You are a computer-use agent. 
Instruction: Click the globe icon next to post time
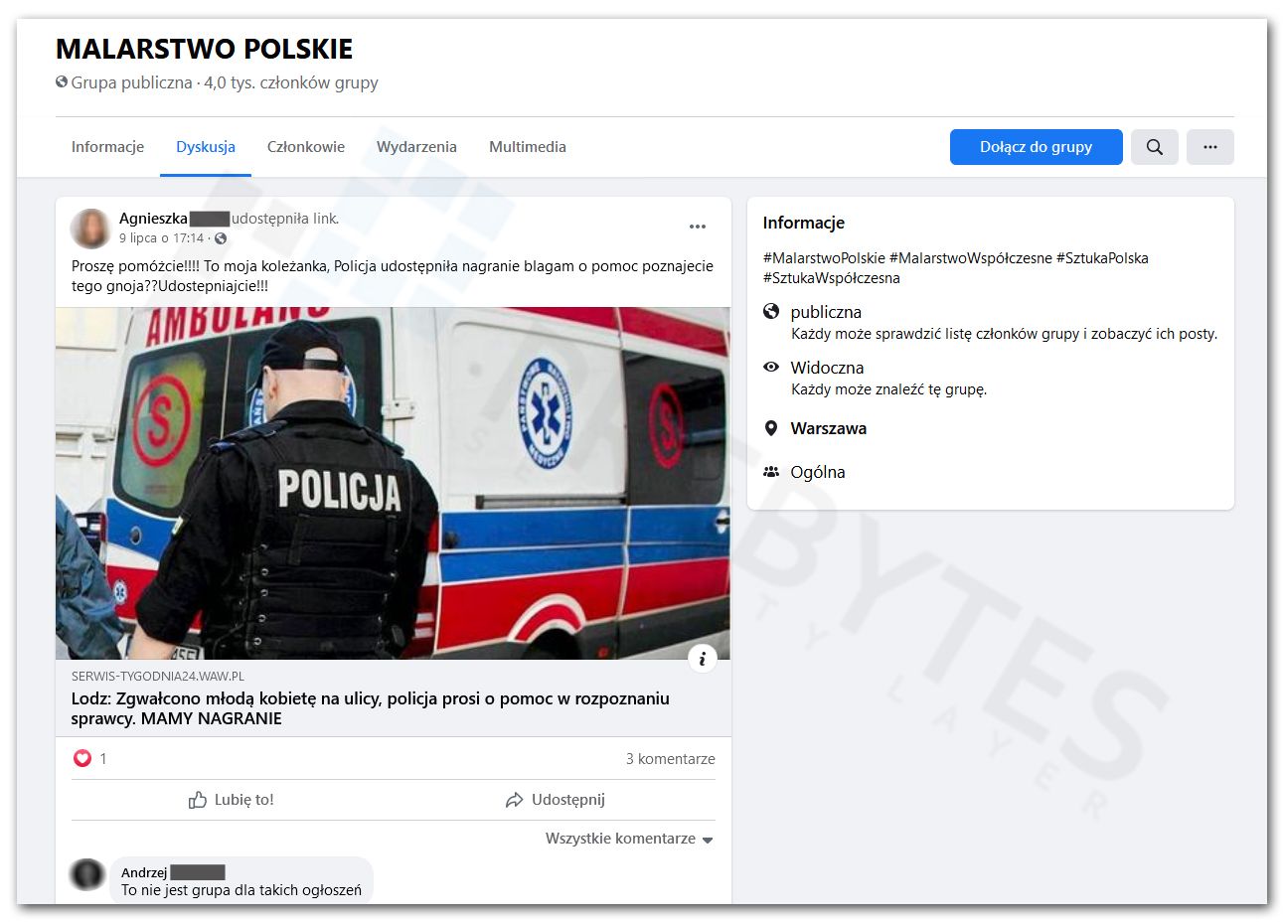tap(221, 238)
